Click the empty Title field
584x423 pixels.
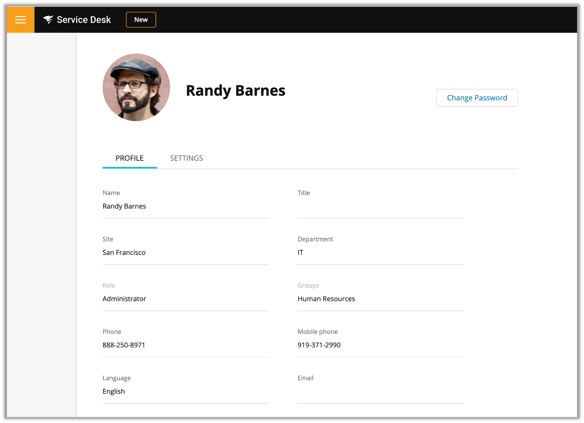[x=380, y=206]
